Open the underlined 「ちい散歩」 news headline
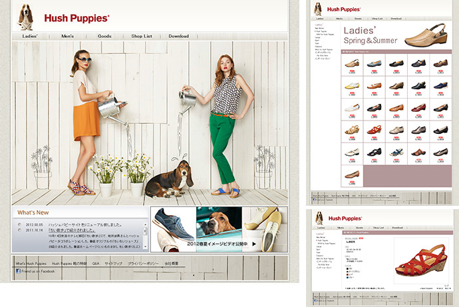459x307 pixels. 72,230
